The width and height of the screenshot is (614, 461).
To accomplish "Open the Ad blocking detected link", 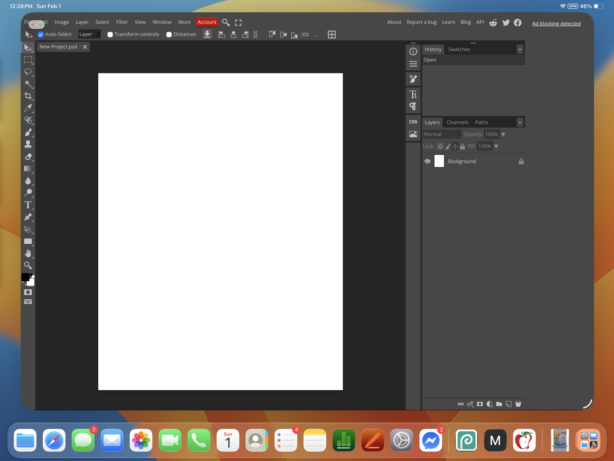I will click(556, 24).
